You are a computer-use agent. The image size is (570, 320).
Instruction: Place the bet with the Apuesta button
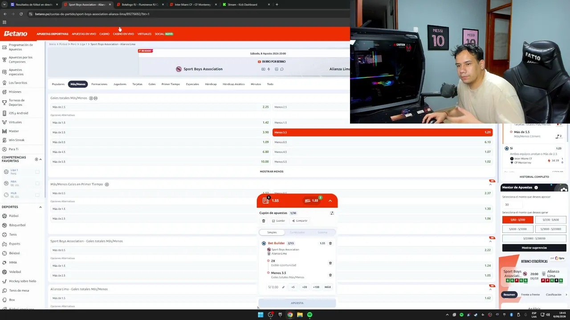(x=297, y=303)
